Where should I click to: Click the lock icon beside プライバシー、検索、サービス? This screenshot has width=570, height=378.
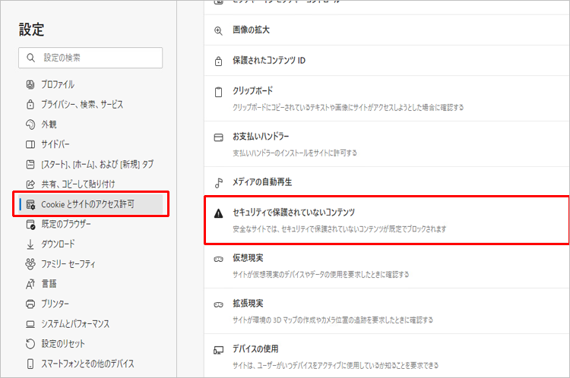coord(30,104)
